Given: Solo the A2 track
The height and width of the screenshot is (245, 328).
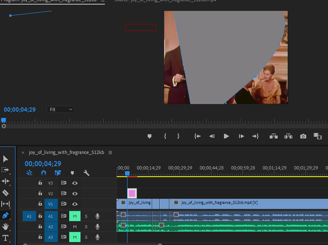Looking at the screenshot, I should (x=86, y=227).
